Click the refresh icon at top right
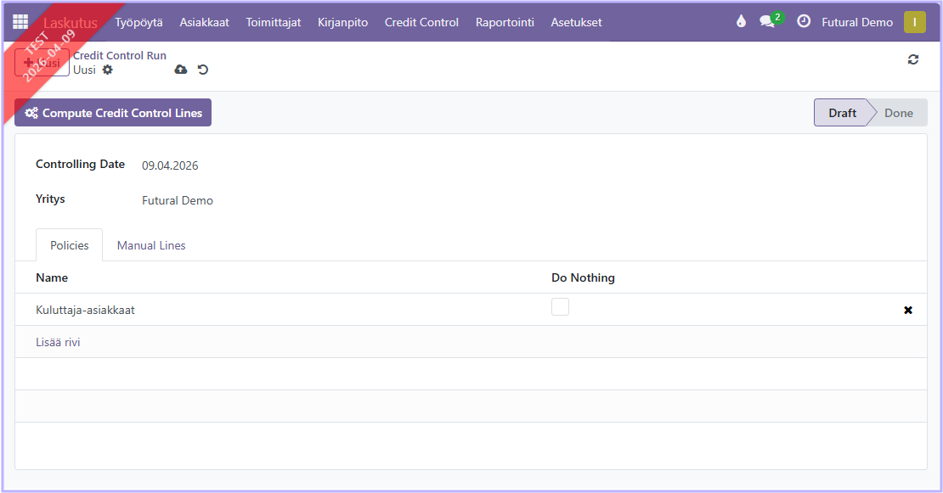 913,59
